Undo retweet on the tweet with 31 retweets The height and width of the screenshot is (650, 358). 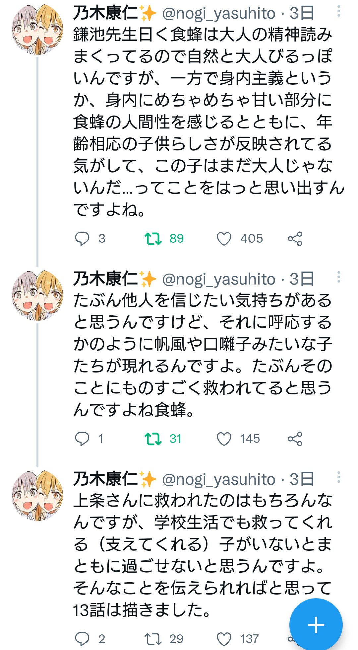click(x=153, y=439)
